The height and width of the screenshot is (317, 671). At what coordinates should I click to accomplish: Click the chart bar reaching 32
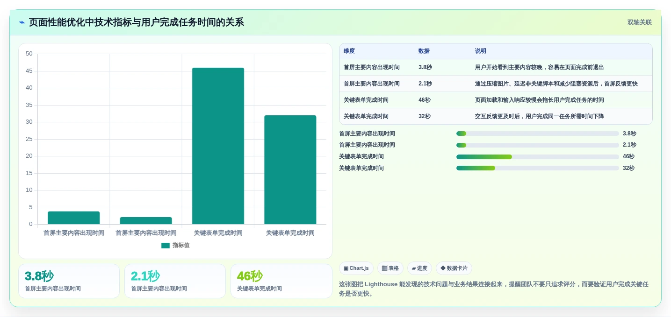coord(290,170)
